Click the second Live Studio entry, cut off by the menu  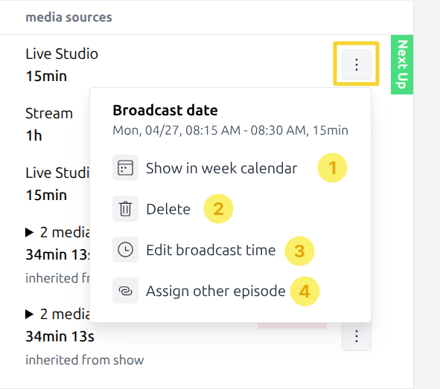tap(57, 173)
